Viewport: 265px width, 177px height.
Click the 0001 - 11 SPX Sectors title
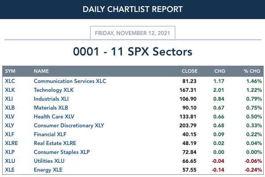click(x=132, y=51)
